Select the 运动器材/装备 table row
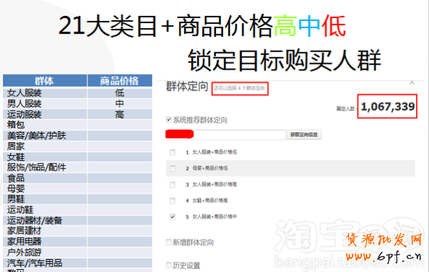429x272 pixels. (77, 221)
